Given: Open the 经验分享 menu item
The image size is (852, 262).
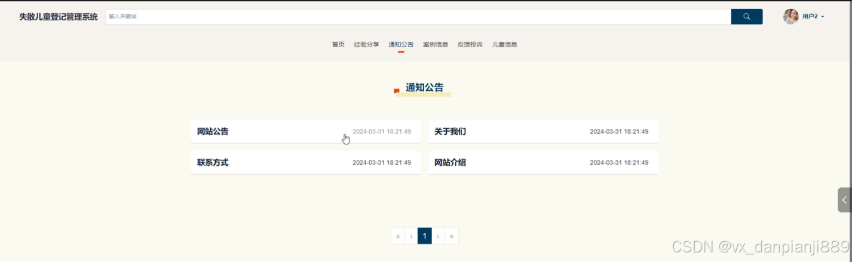Looking at the screenshot, I should [x=366, y=44].
